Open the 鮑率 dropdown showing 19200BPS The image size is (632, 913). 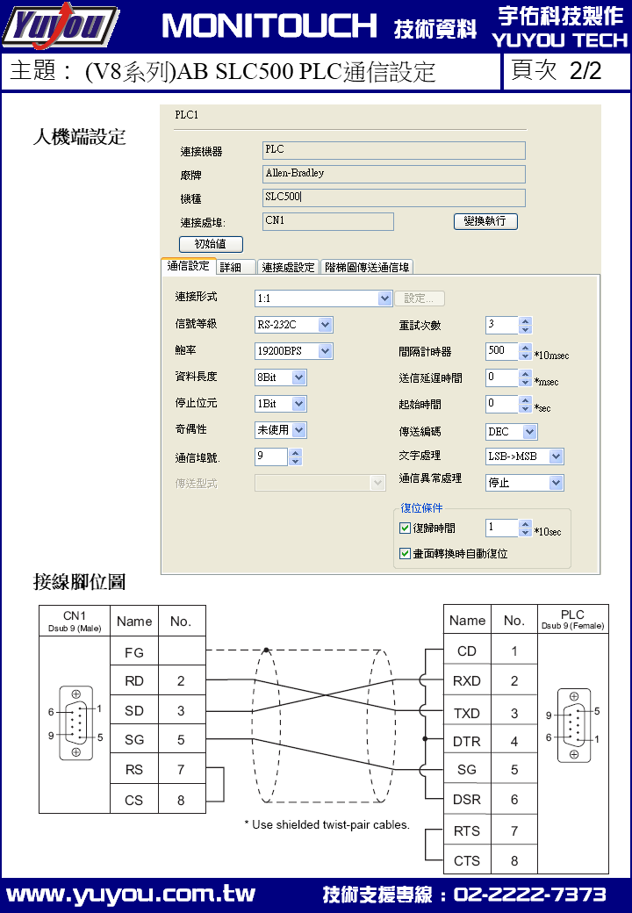click(x=294, y=351)
